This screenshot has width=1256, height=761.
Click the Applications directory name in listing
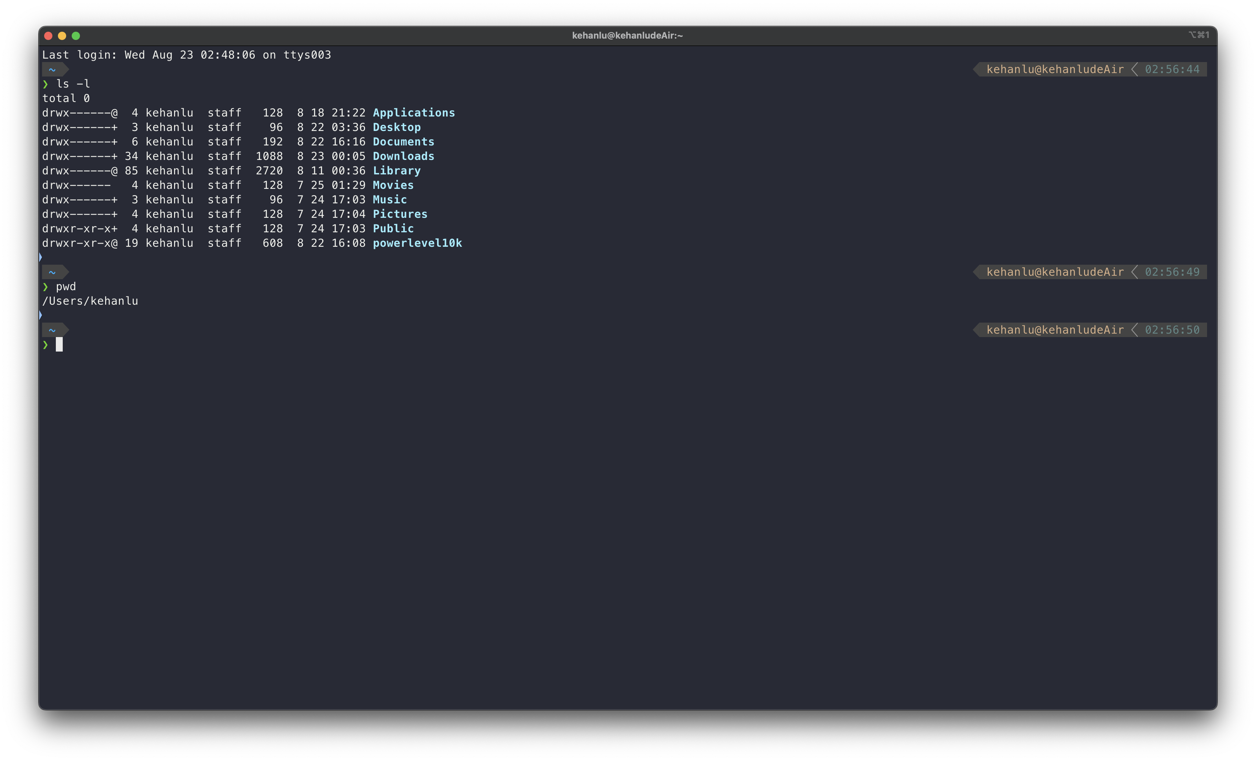(413, 113)
